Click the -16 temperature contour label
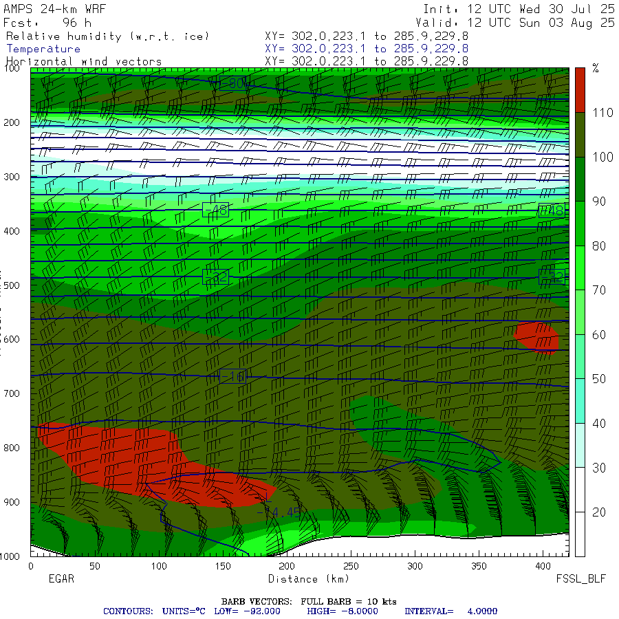This screenshot has width=619, height=619. [x=233, y=377]
